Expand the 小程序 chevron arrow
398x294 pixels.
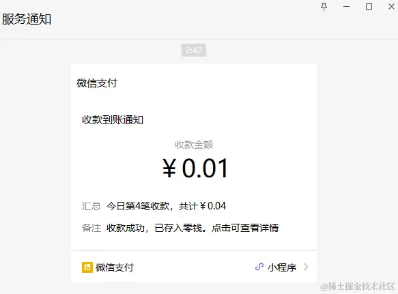coord(306,267)
